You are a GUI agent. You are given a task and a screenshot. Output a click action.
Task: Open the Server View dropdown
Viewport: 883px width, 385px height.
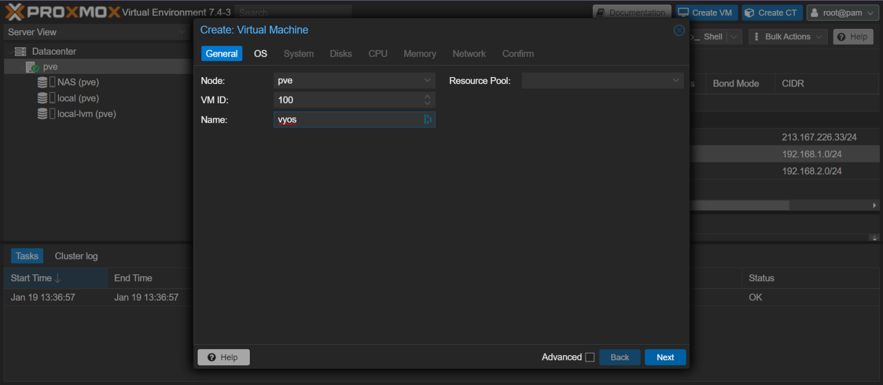coord(182,32)
